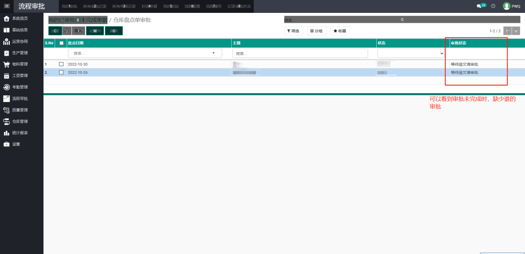Open the chat messages icon with badge 23
The width and height of the screenshot is (525, 254).
(x=480, y=6)
